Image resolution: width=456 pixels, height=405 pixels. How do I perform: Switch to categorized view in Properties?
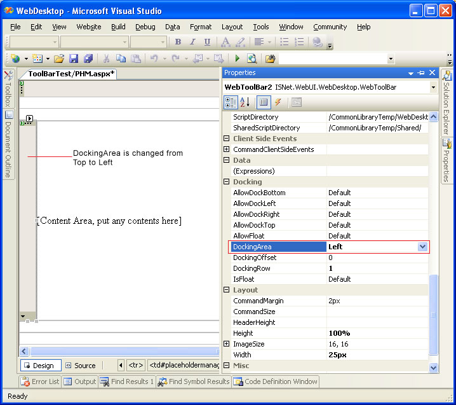pos(231,102)
